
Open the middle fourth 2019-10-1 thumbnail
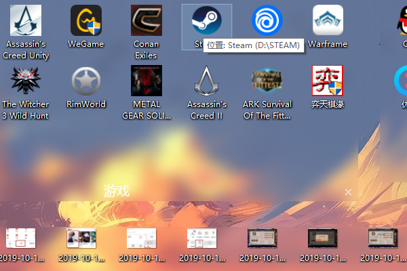[x=201, y=238]
